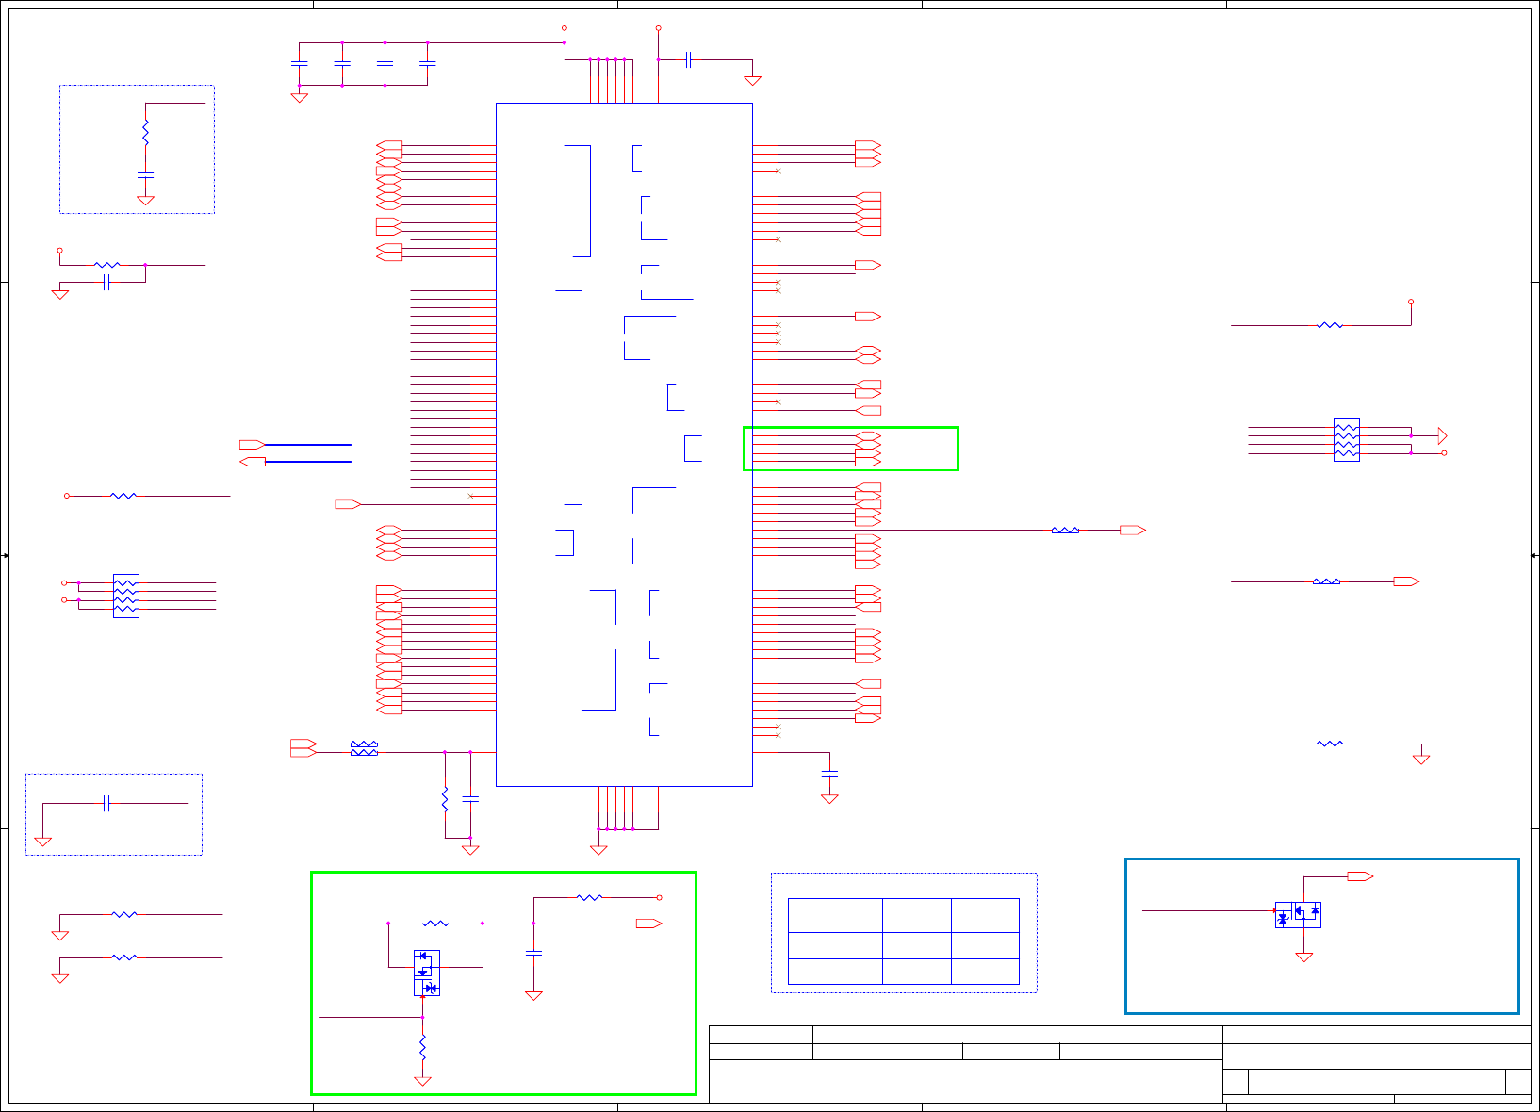Click the blue bus input port symbol
Viewport: 1540px width, 1112px height.
point(253,444)
